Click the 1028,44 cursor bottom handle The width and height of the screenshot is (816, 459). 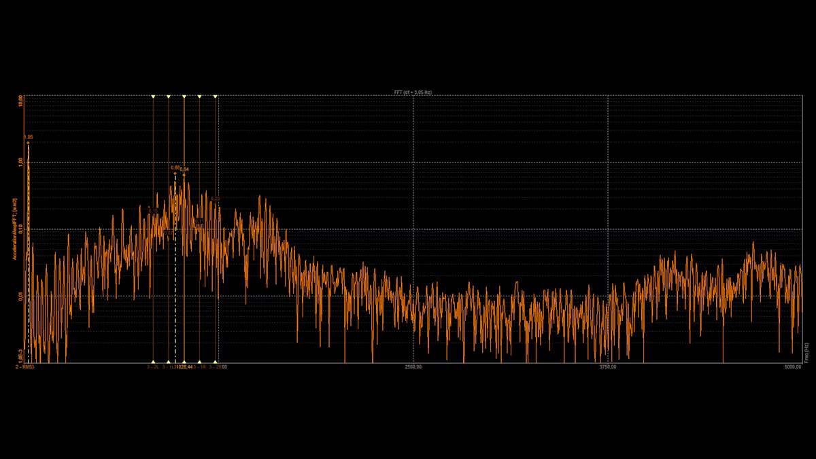point(184,362)
